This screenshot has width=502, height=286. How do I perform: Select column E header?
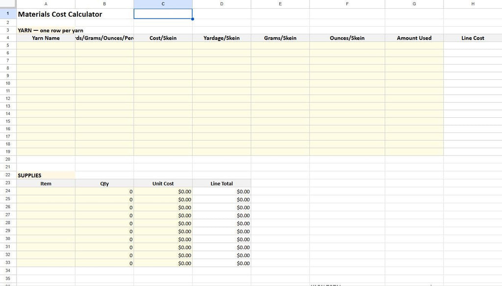pos(280,4)
